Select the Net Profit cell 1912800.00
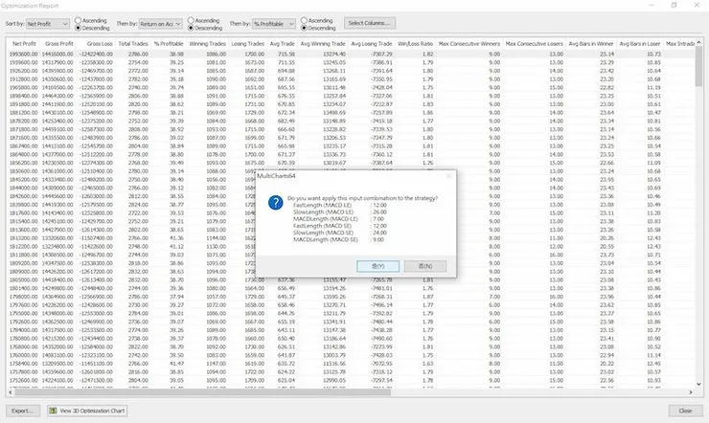The width and height of the screenshot is (709, 423). (x=24, y=79)
